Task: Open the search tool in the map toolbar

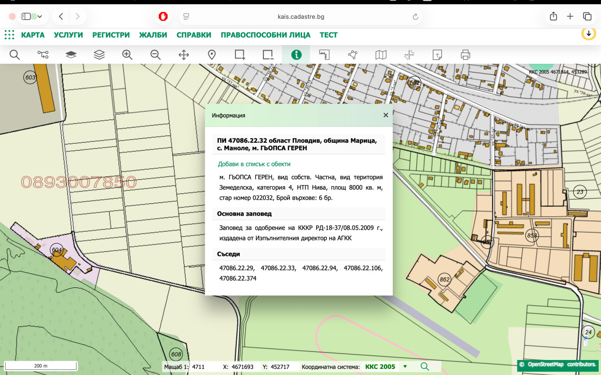Action: click(15, 55)
